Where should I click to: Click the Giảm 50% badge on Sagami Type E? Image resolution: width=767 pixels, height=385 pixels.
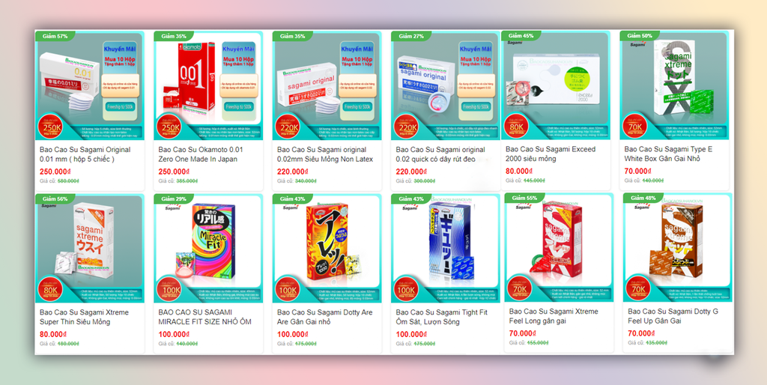click(x=640, y=36)
